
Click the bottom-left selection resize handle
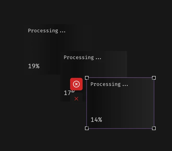87,128
